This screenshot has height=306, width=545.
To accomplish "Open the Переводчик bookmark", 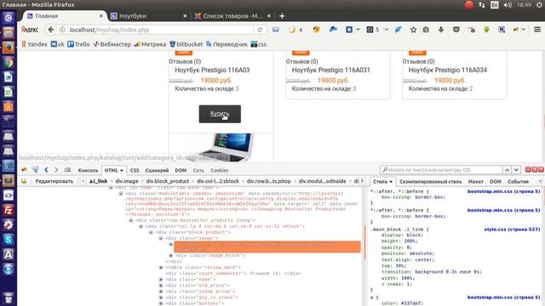I will [x=227, y=44].
